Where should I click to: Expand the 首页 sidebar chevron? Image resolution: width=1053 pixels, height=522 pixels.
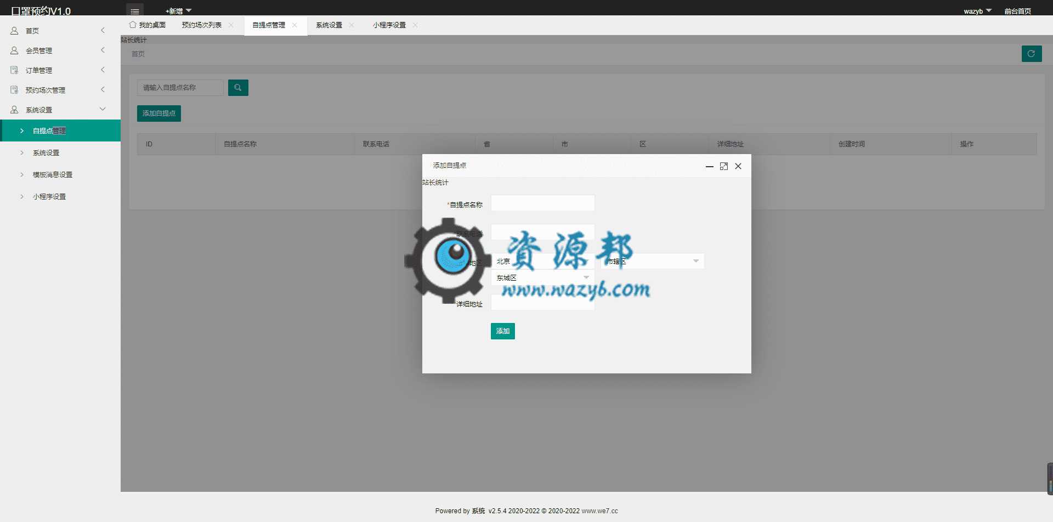click(x=103, y=30)
